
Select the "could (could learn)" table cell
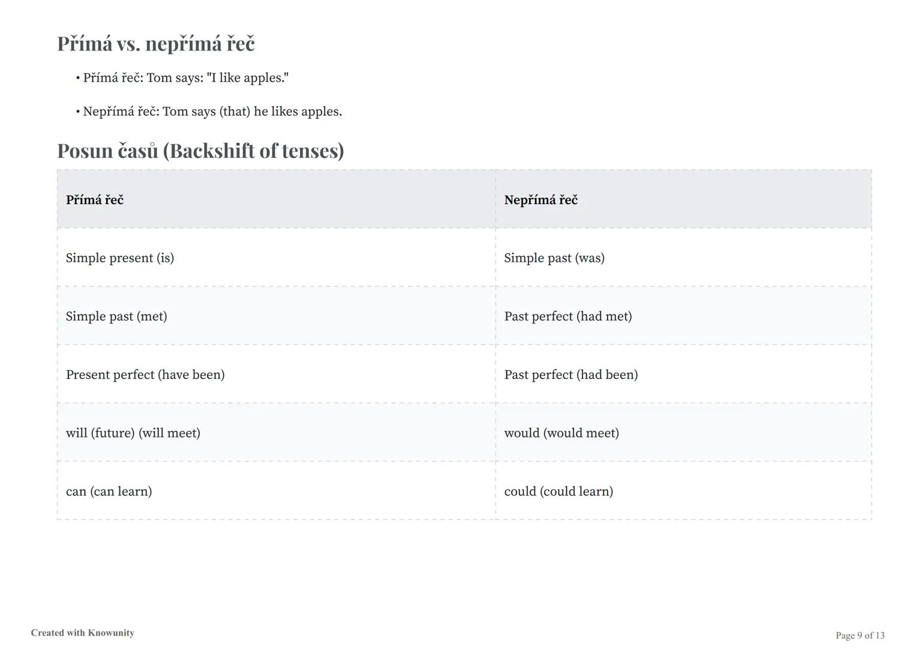(x=558, y=491)
